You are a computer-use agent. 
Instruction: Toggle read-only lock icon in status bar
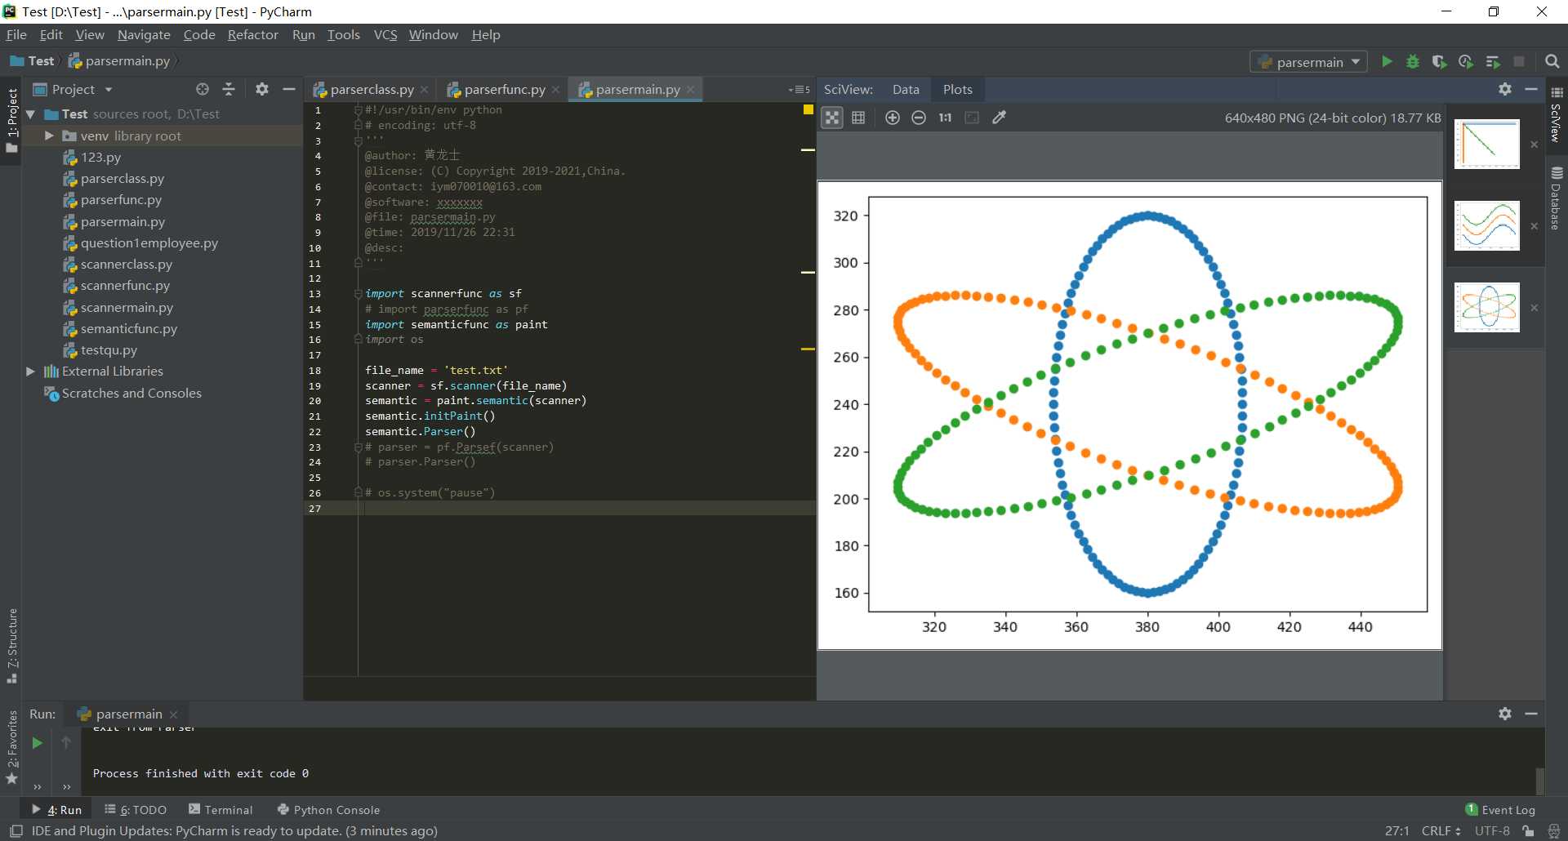coord(1528,831)
